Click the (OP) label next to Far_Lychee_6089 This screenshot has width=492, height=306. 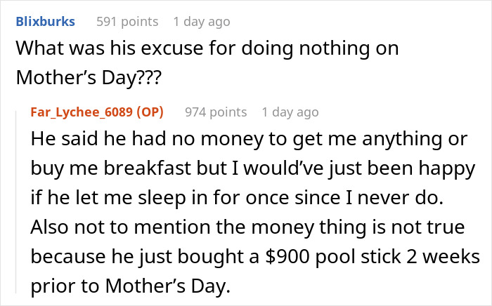coord(150,112)
